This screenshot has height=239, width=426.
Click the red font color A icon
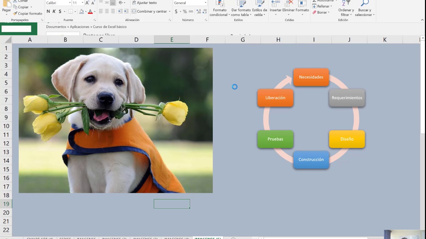coord(90,11)
